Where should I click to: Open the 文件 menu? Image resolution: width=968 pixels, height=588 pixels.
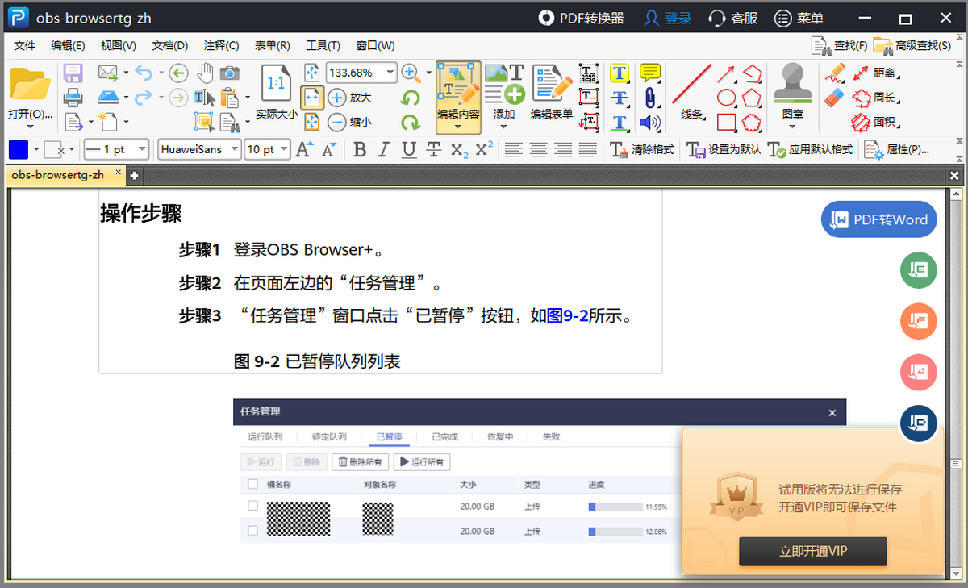(25, 45)
